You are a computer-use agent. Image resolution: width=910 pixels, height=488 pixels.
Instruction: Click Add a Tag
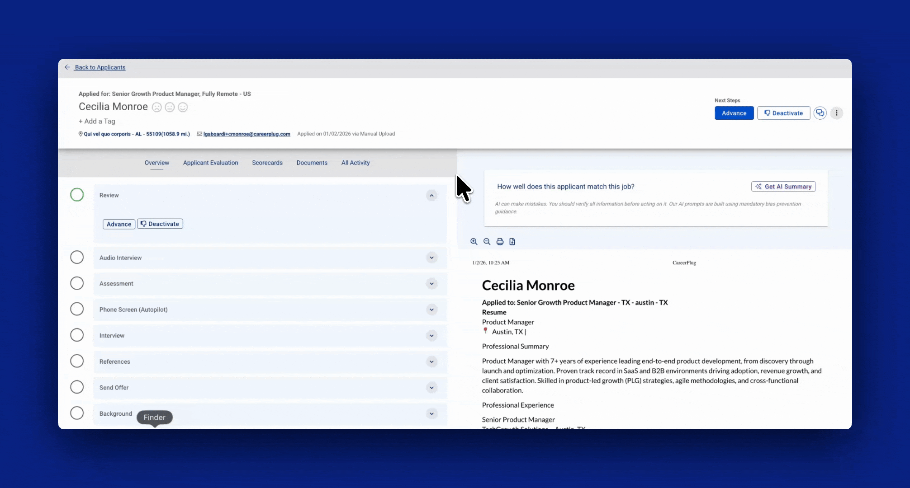pos(97,121)
